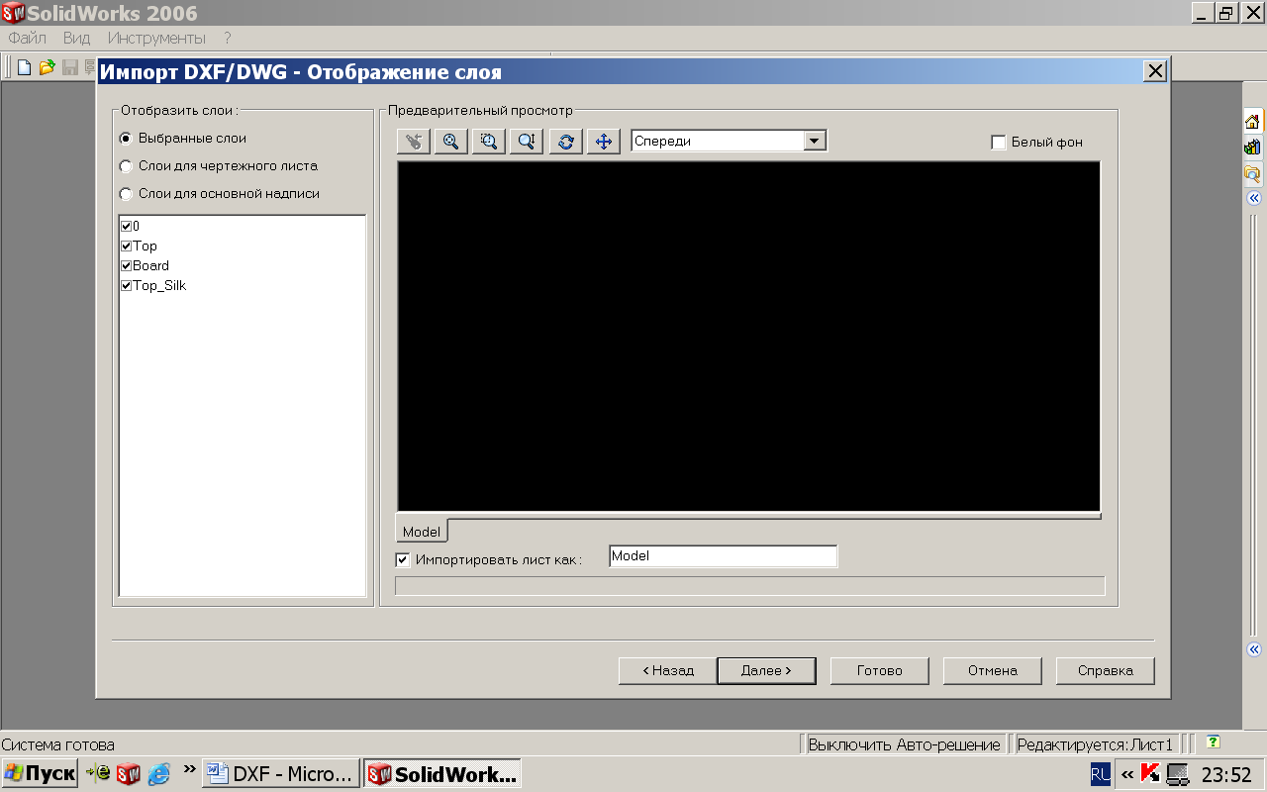Toggle the Top_Silk layer checkbox

[x=126, y=285]
